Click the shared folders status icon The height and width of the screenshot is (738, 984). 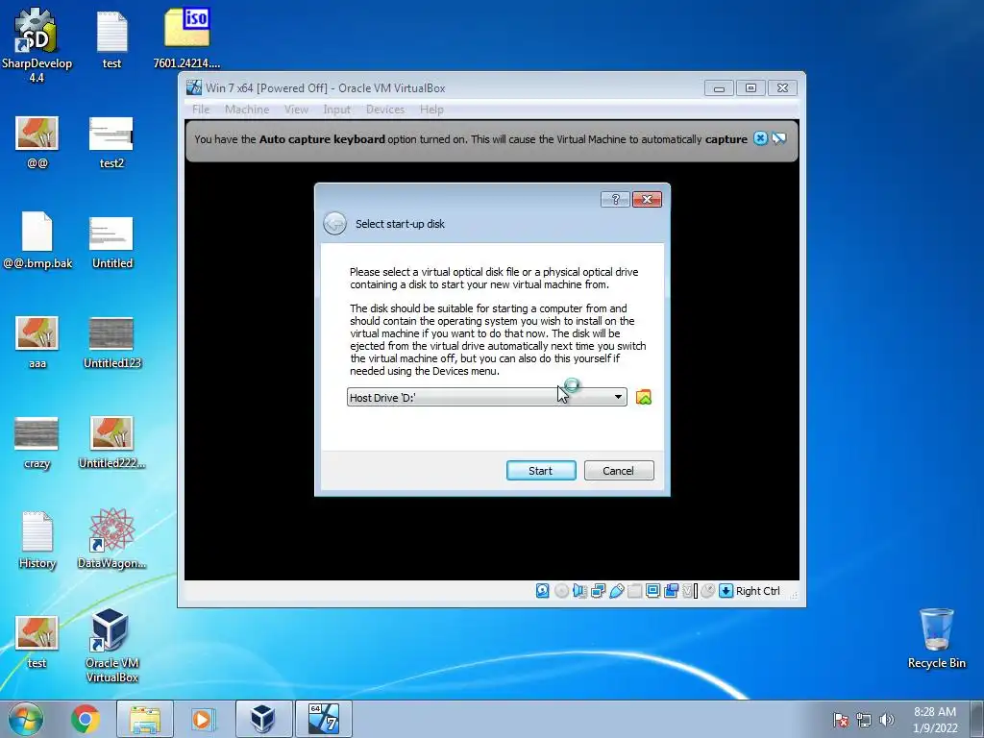[x=634, y=591]
